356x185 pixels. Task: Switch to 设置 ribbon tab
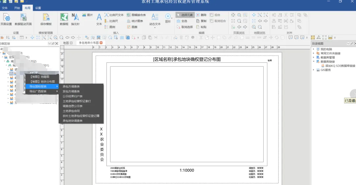point(38,8)
